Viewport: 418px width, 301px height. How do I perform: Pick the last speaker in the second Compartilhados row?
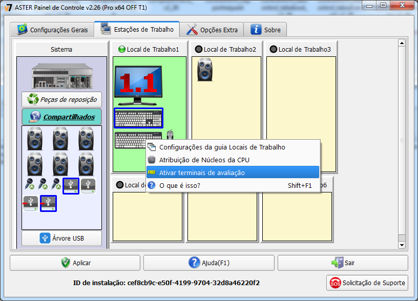[x=86, y=164]
